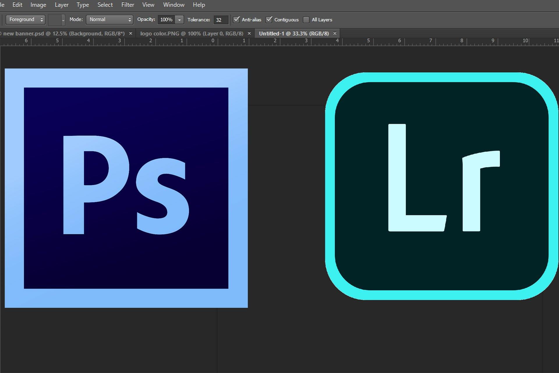
Task: Open the pattern picker swatch
Action: pos(54,20)
